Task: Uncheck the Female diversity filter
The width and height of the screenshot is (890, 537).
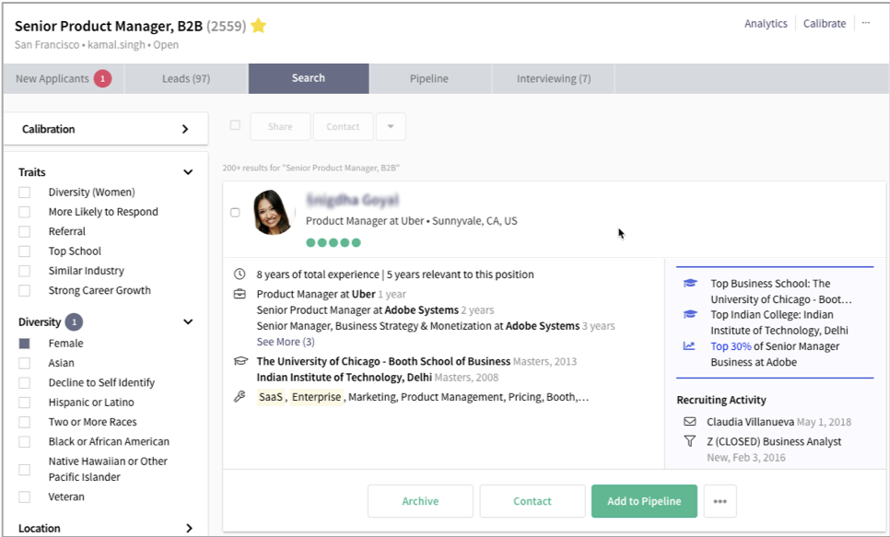Action: 24,344
